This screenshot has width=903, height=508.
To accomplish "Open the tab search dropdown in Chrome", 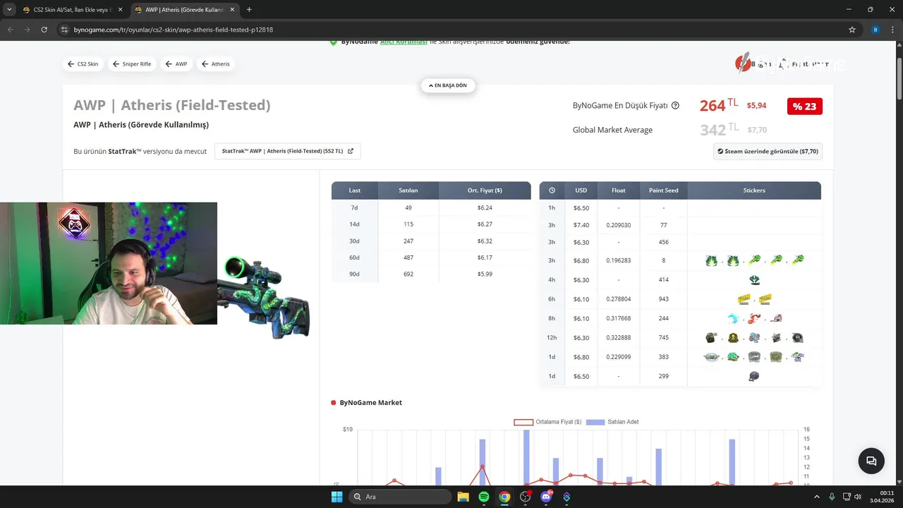I will click(x=9, y=10).
